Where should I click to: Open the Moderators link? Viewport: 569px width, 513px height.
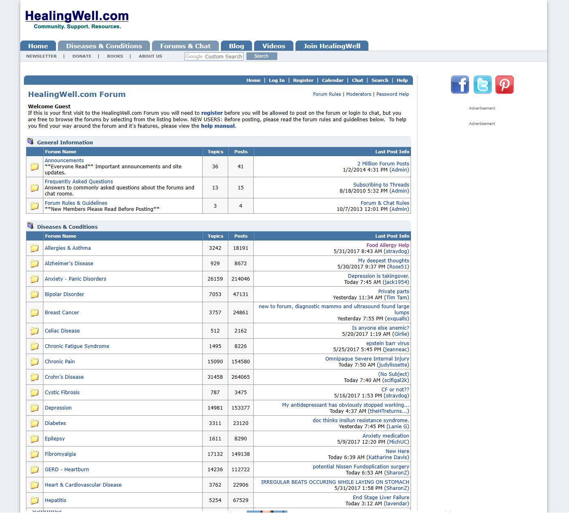pyautogui.click(x=359, y=94)
